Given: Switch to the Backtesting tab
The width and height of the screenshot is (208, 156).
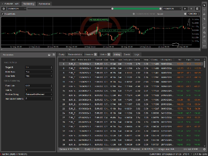Looking at the screenshot, I should (29, 4).
